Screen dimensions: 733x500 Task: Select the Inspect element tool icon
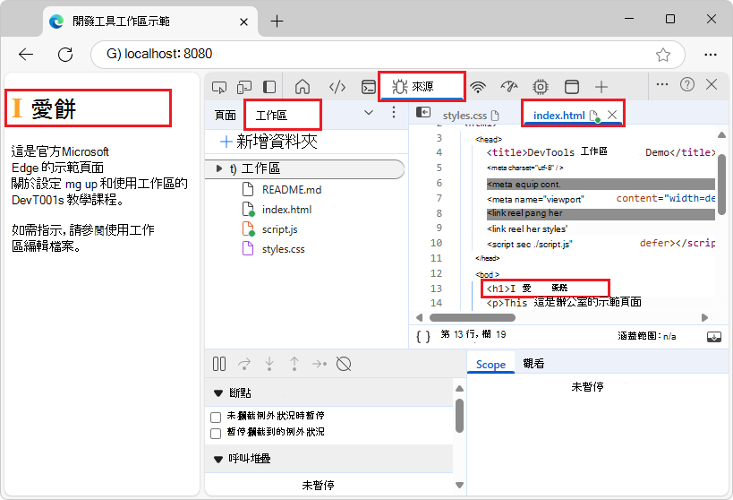coord(219,87)
